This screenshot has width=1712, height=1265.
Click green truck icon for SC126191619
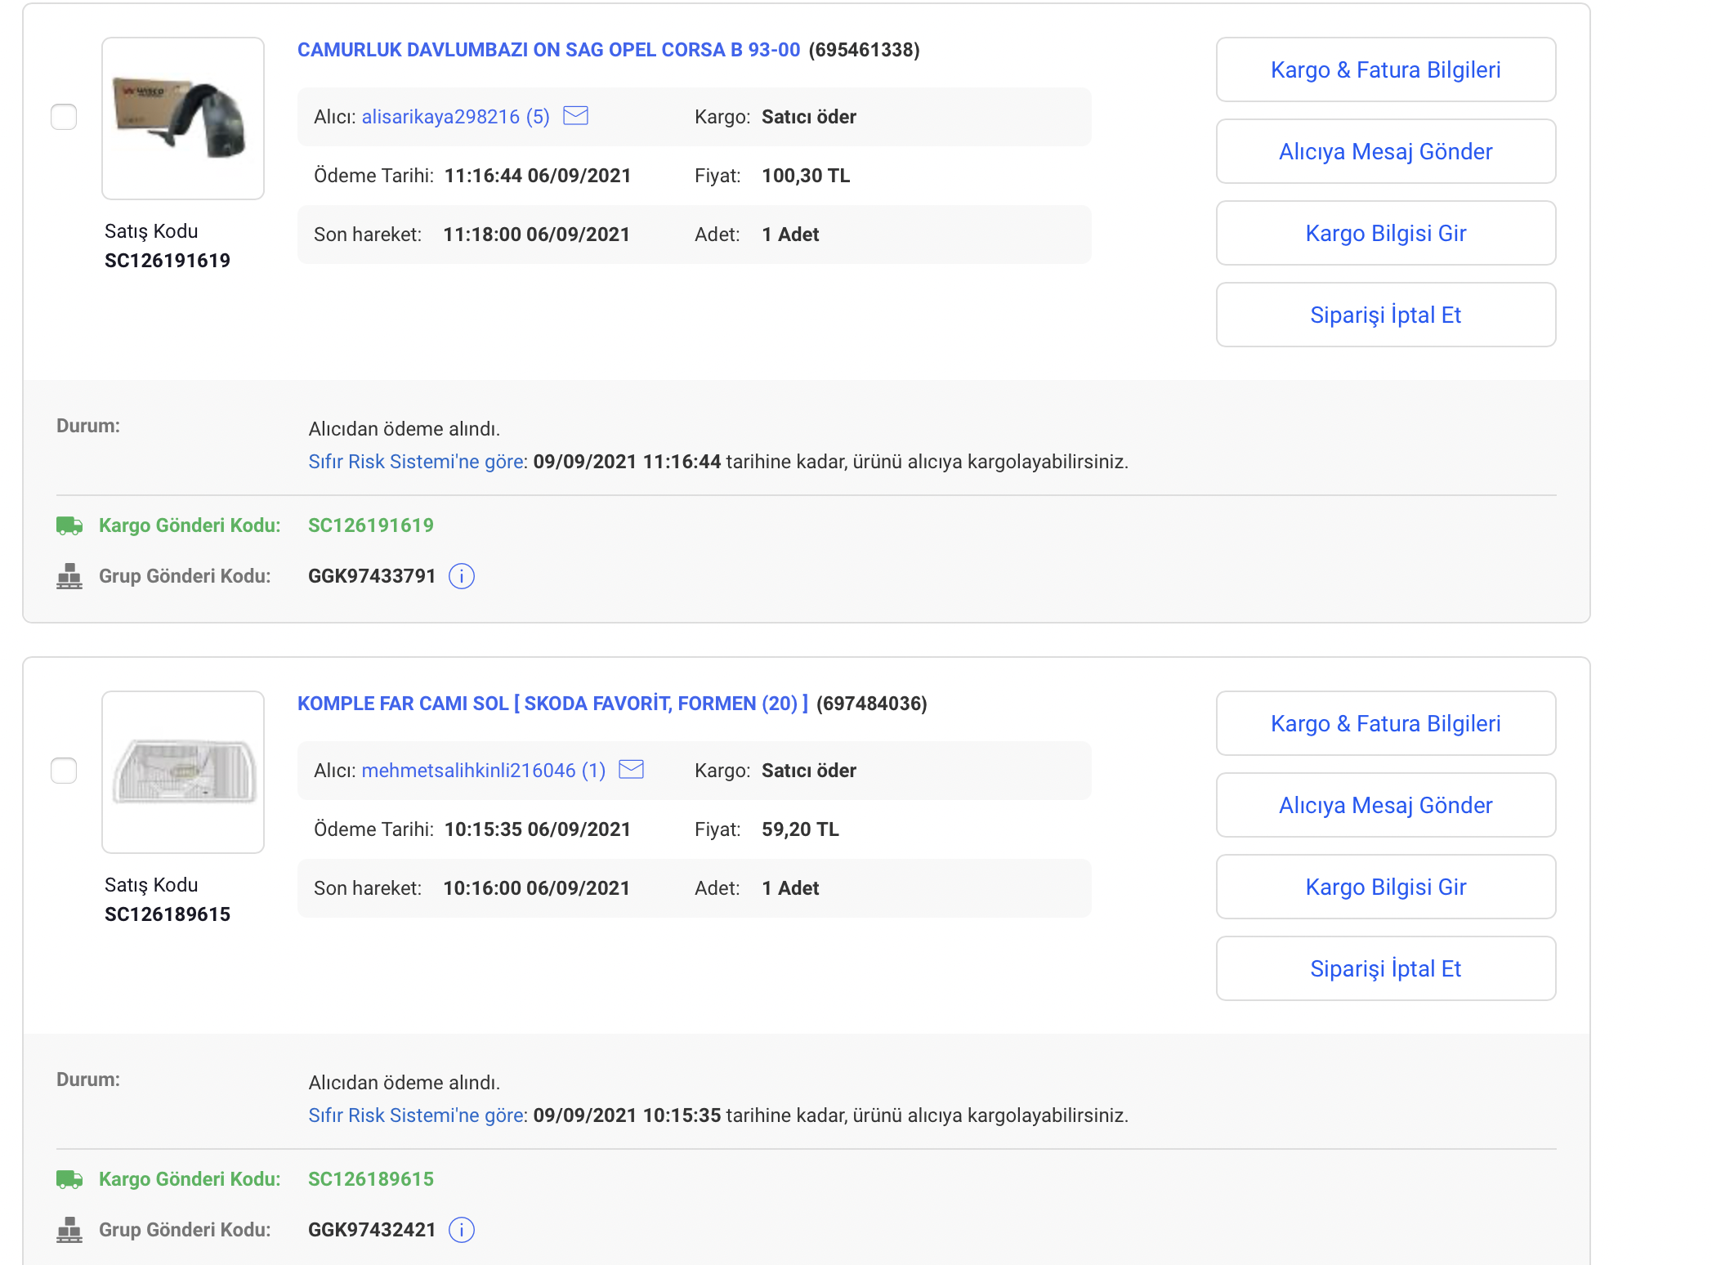69,525
